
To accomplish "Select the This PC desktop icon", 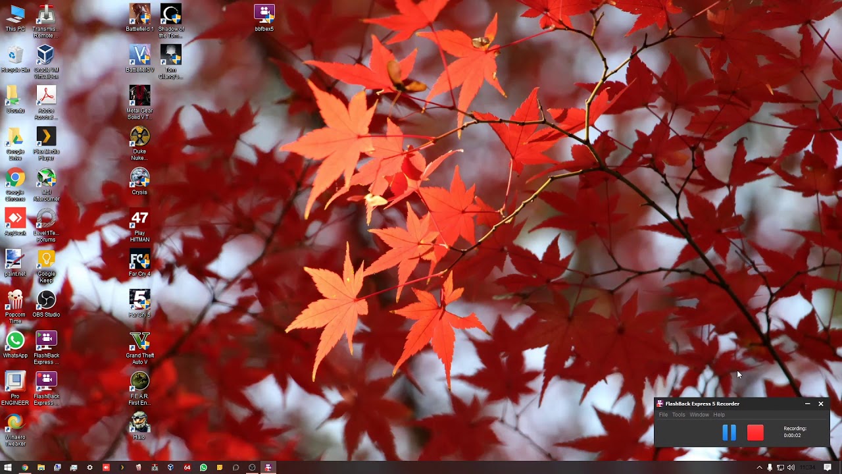I will (x=15, y=18).
